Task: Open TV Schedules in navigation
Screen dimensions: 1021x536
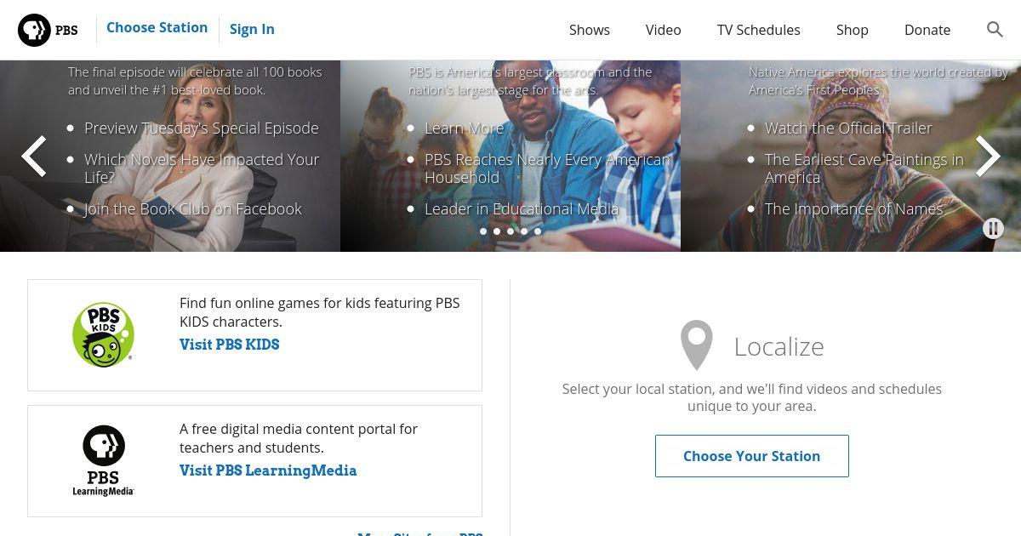Action: 759,30
